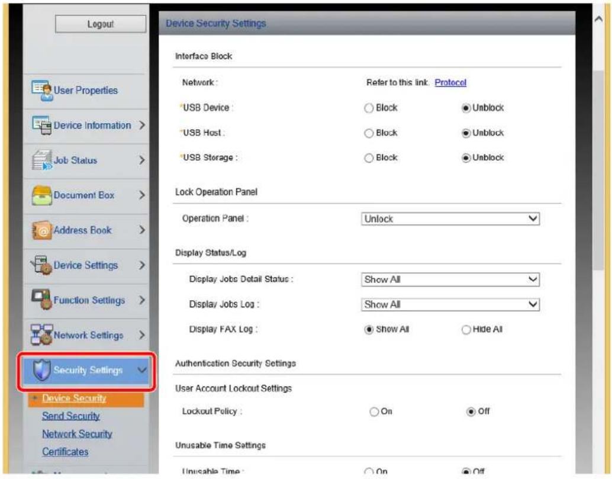
Task: Follow the Protocol link
Action: tap(450, 82)
